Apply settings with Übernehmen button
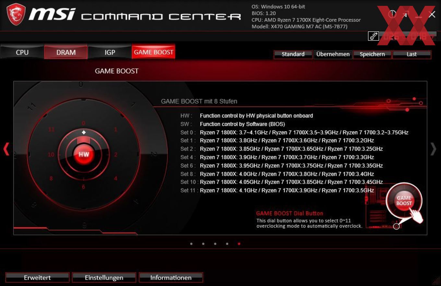This screenshot has height=286, width=441. tap(333, 54)
